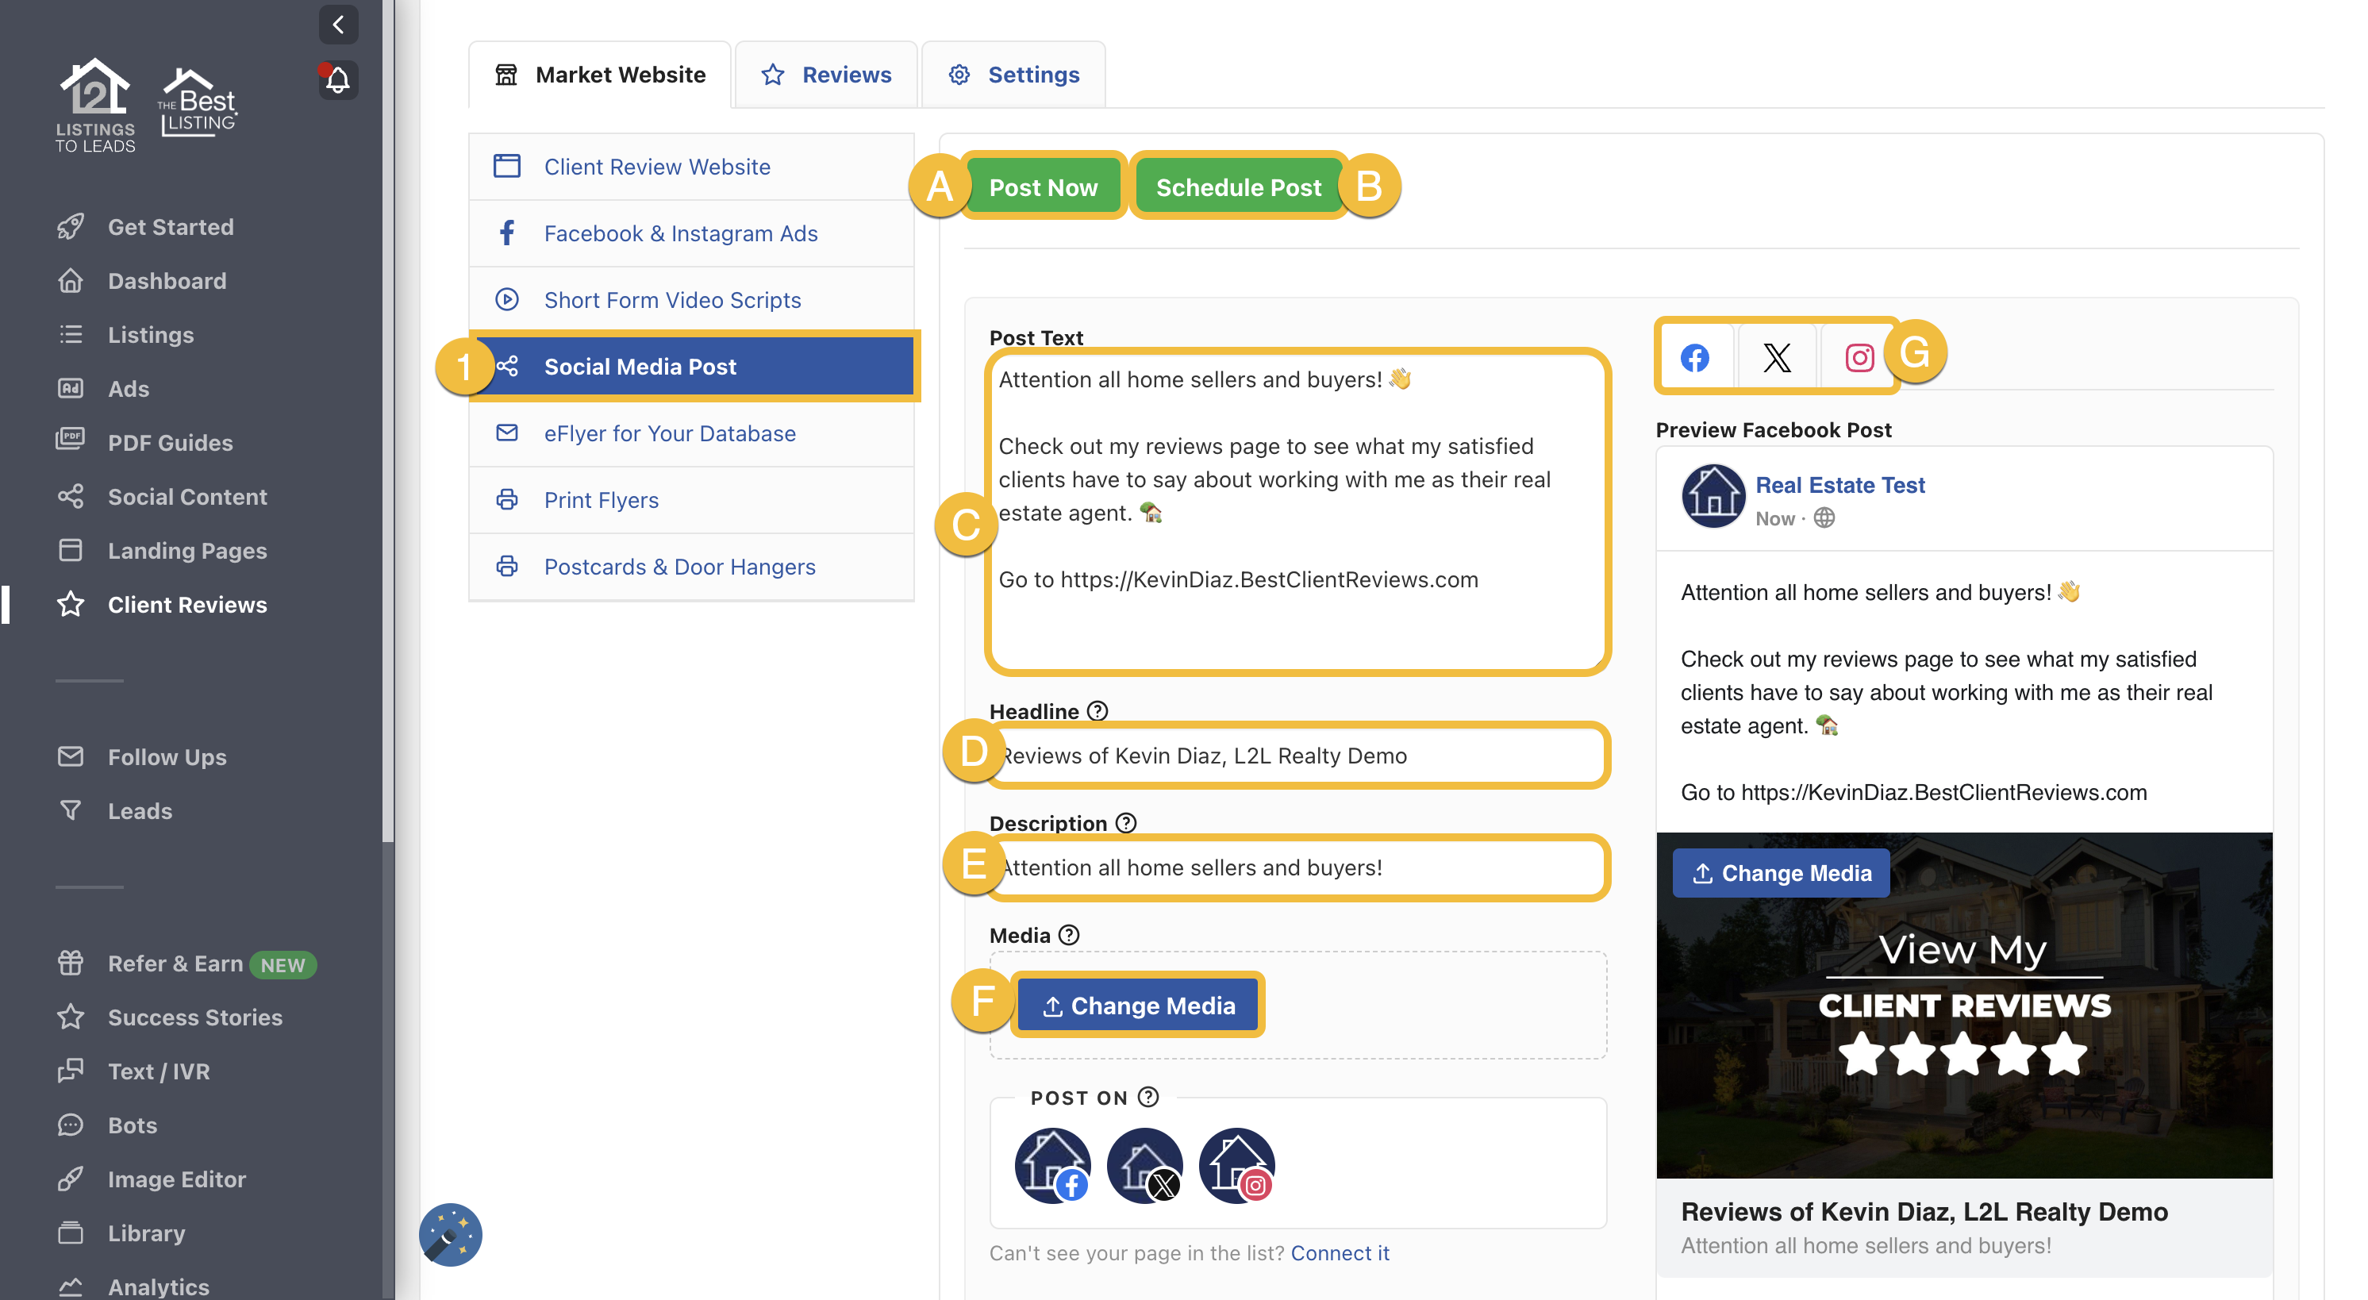2368x1300 pixels.
Task: Click the Connect it link
Action: [x=1340, y=1252]
